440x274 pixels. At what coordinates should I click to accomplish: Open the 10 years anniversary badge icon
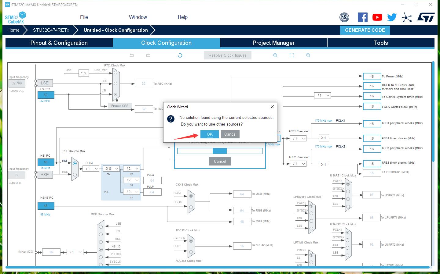pyautogui.click(x=344, y=17)
